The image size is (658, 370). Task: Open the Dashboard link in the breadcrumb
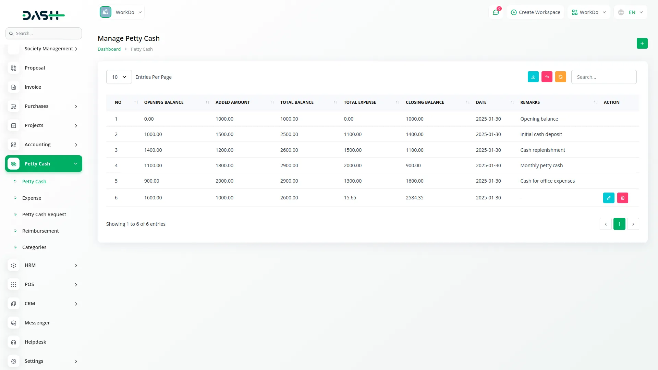click(109, 49)
